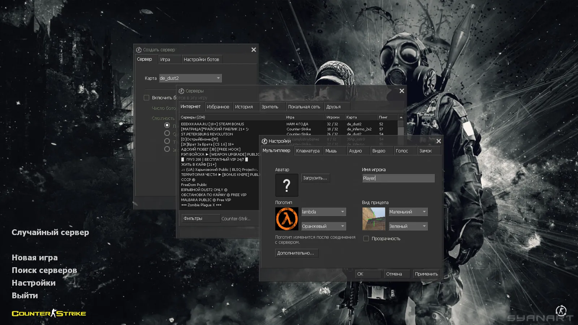Switch to the Клавиатура tab

point(308,151)
